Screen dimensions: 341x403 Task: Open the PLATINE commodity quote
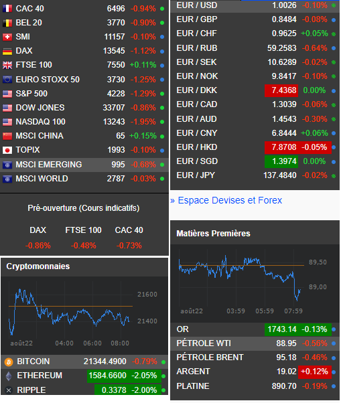coord(193,386)
